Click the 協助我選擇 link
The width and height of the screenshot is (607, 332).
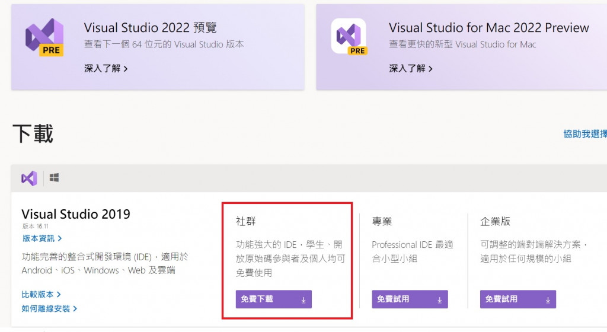click(585, 134)
